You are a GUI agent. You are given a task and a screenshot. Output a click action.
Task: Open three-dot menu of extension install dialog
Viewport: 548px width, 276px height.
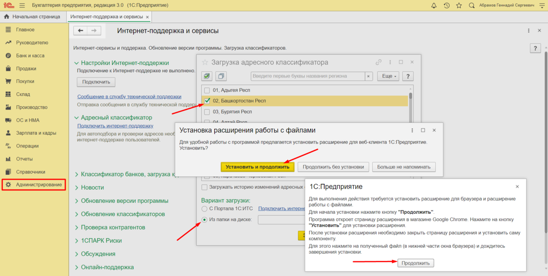click(411, 130)
